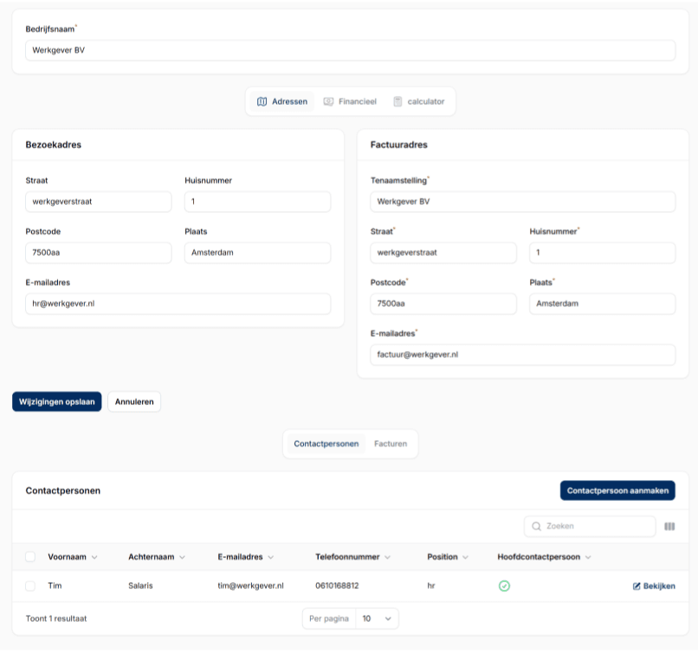Click the magnifier icon in Zoeken field
698x653 pixels.
536,527
